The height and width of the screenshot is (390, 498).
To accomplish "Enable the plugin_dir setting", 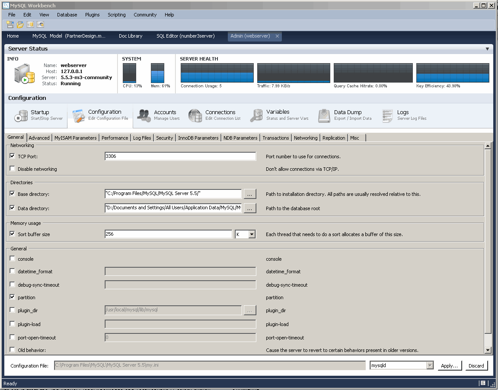I will [x=12, y=310].
